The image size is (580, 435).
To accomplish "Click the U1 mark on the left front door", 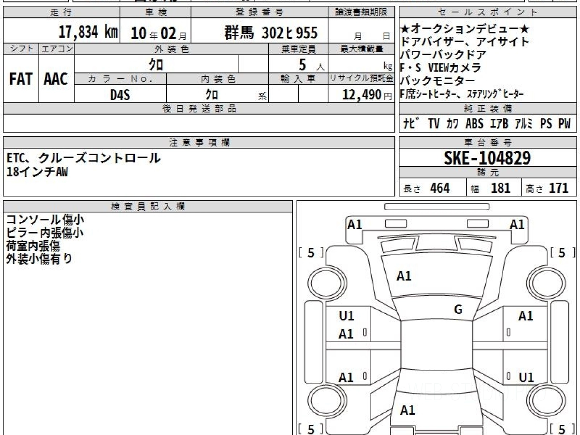I will point(347,316).
